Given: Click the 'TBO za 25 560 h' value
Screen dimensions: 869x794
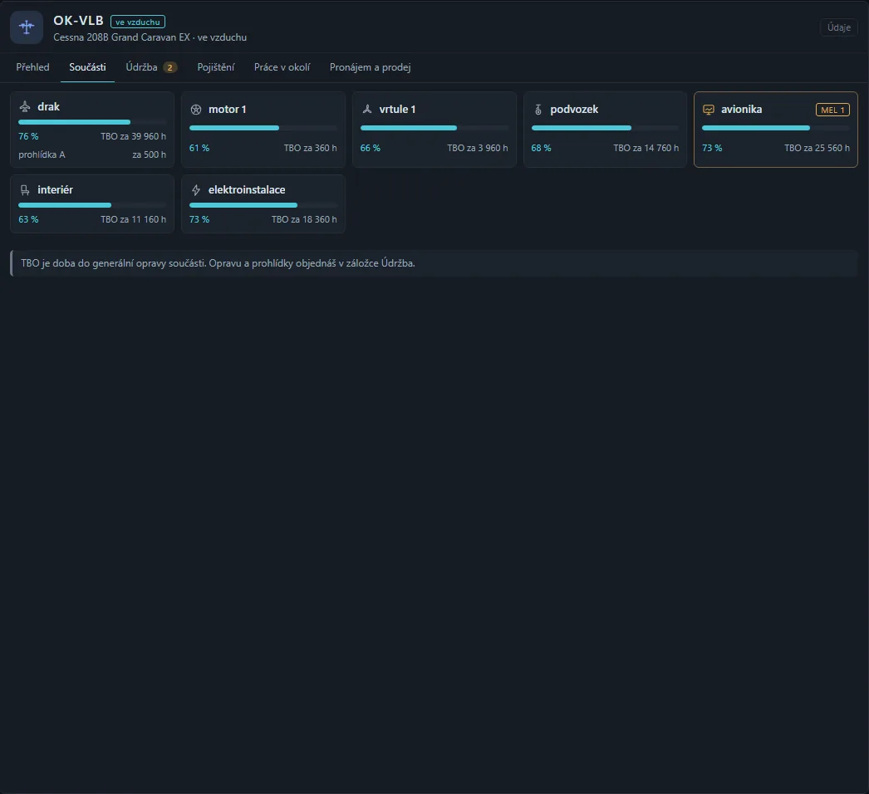Looking at the screenshot, I should pyautogui.click(x=817, y=148).
